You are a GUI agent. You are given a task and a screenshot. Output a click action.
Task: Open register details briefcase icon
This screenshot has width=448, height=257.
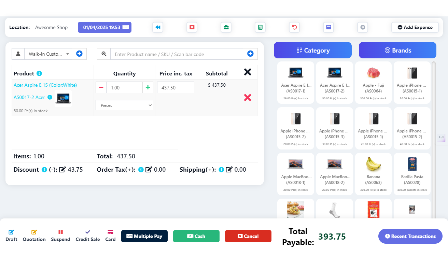coord(226,27)
